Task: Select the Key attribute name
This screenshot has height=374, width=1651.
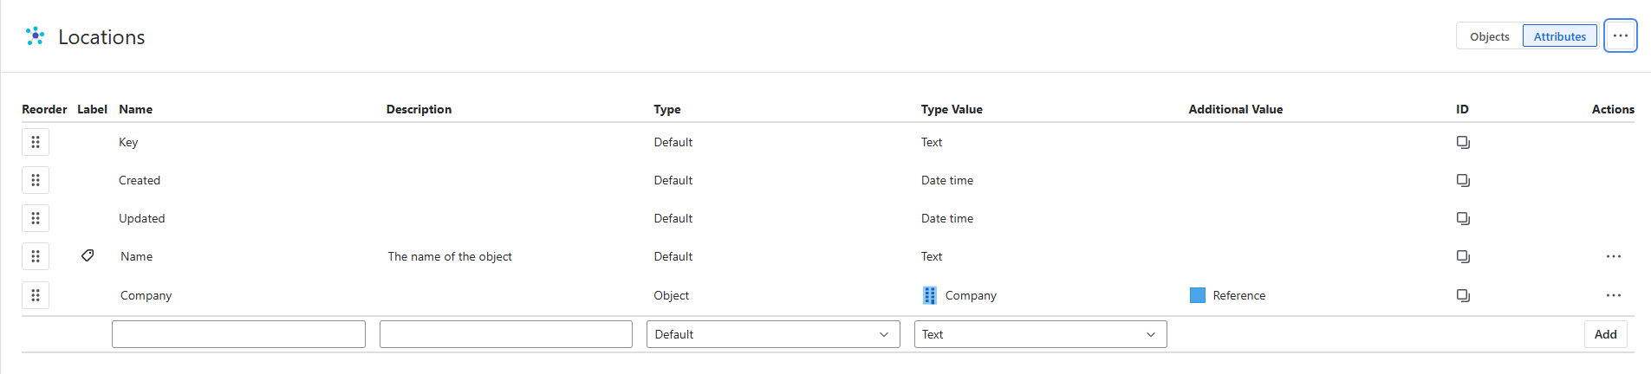Action: coord(128,142)
